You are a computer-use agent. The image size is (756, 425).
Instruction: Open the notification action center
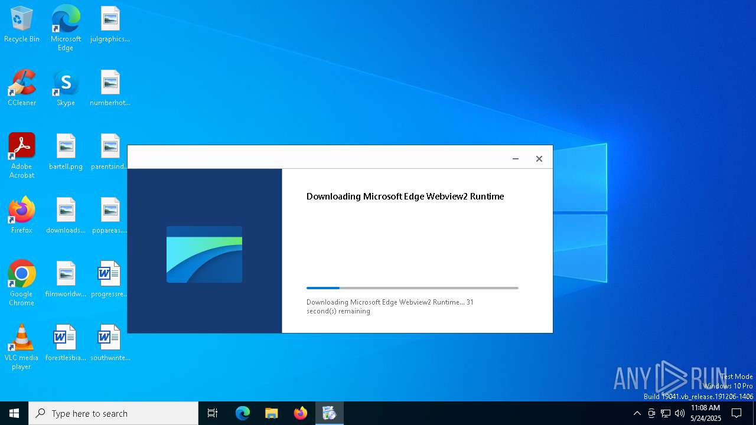737,413
